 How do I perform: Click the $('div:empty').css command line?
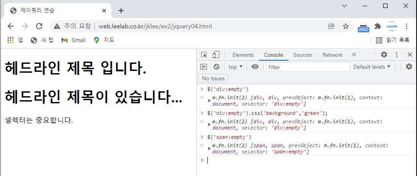pyautogui.click(x=267, y=113)
